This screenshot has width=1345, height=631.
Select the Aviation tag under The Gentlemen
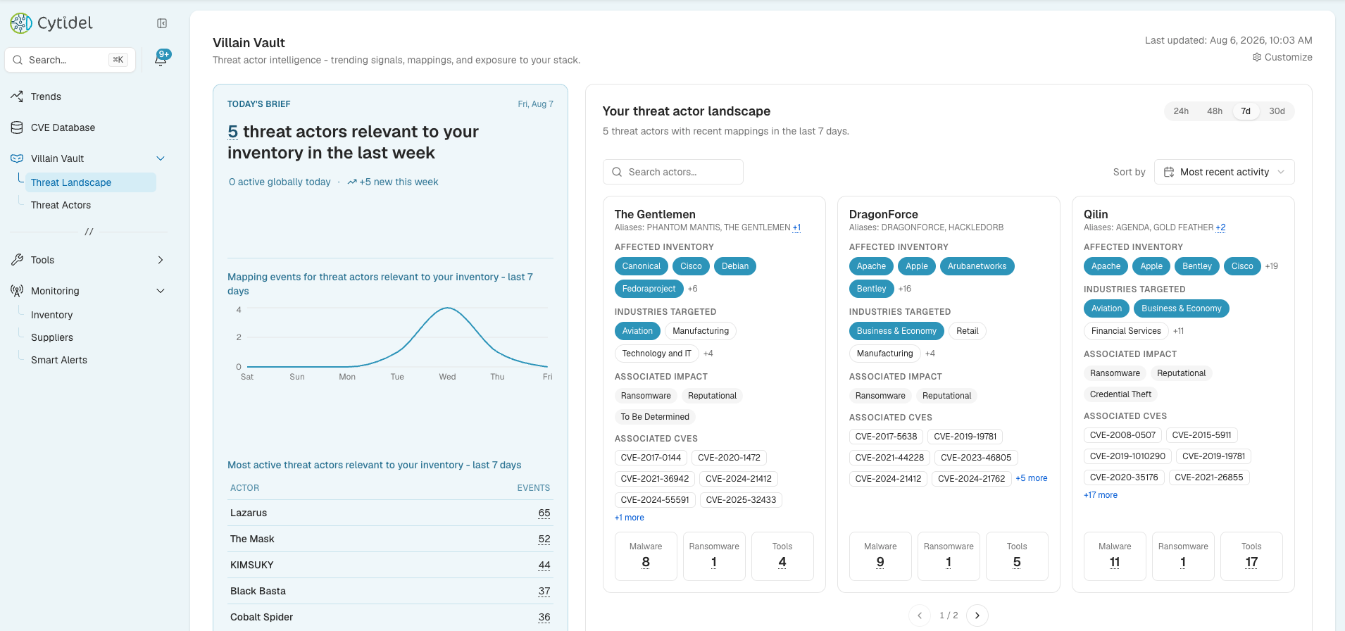[637, 331]
